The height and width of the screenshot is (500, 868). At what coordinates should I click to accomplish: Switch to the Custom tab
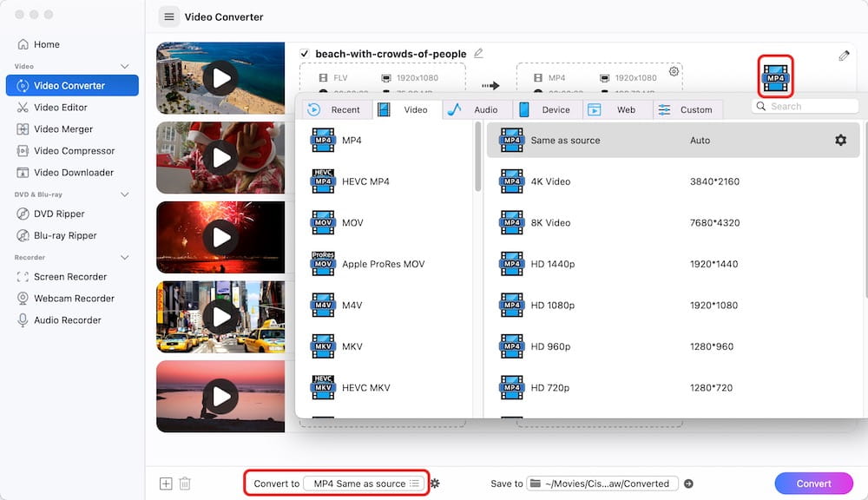(x=687, y=109)
